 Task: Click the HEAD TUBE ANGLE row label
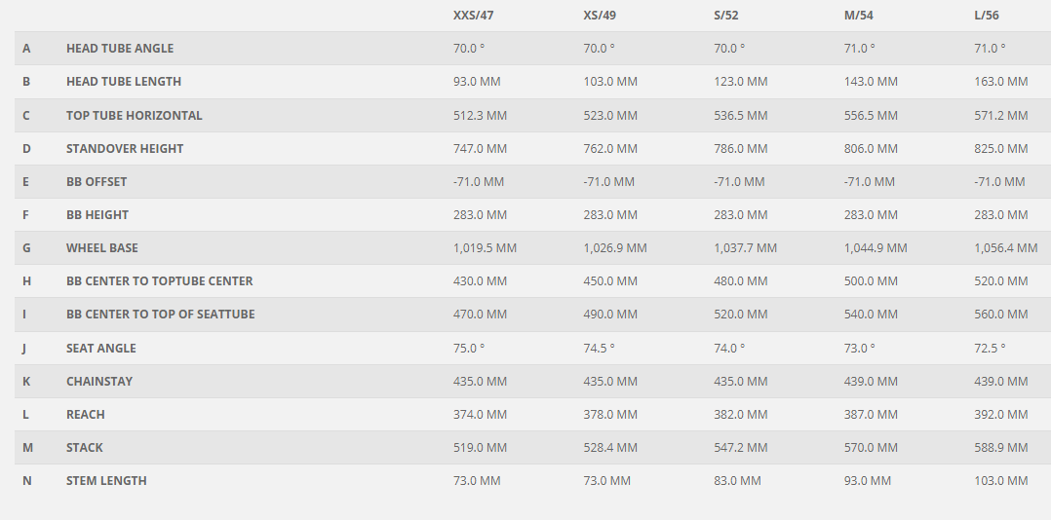tap(120, 48)
